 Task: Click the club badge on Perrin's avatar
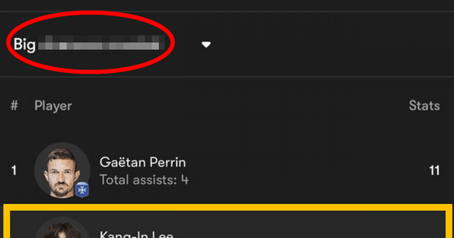coord(81,190)
